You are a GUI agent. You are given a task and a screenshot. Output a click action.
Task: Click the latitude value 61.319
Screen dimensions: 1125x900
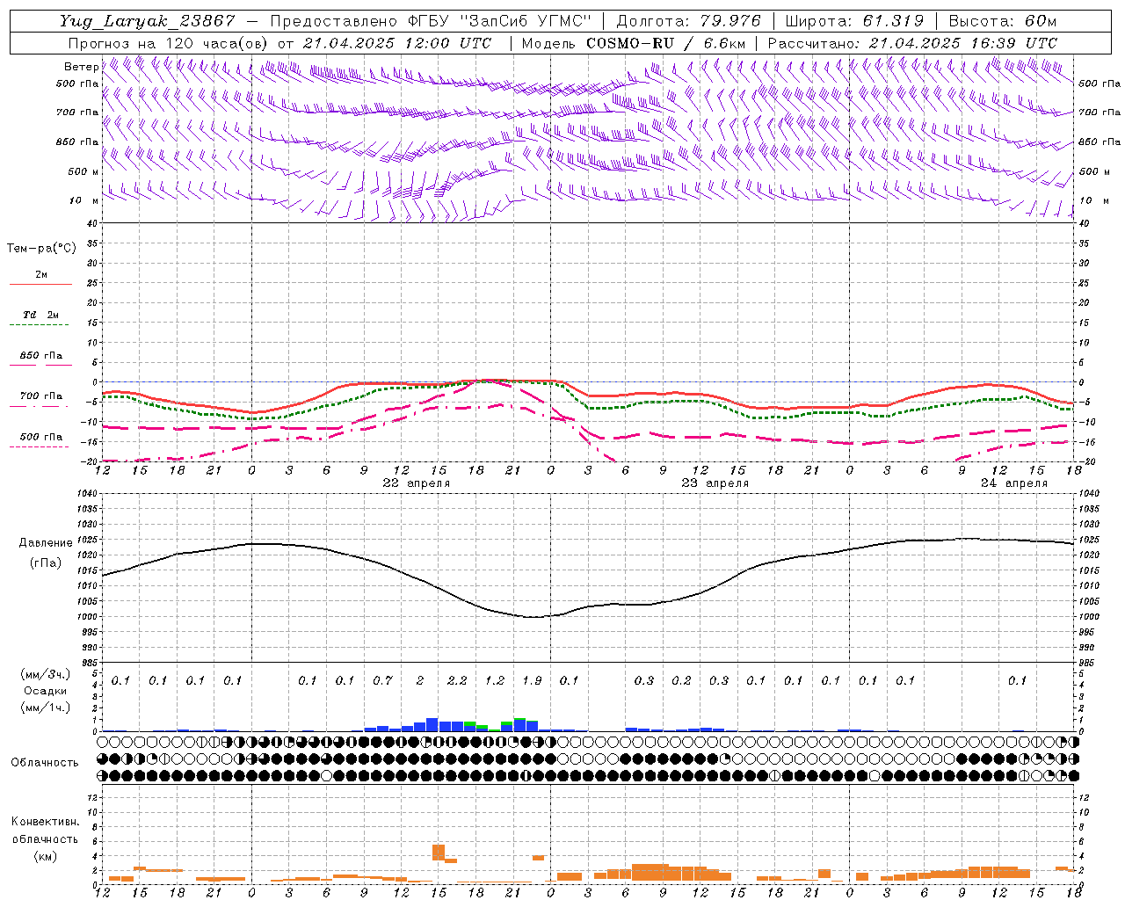(x=892, y=21)
